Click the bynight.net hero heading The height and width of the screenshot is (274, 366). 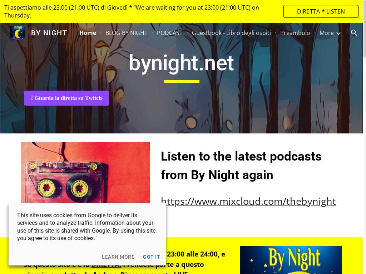[181, 63]
